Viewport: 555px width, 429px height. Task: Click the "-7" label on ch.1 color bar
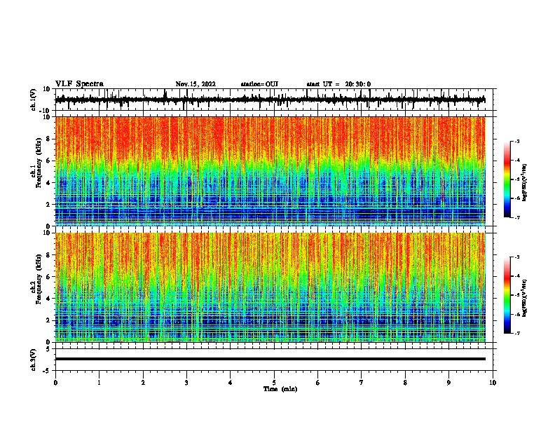517,217
